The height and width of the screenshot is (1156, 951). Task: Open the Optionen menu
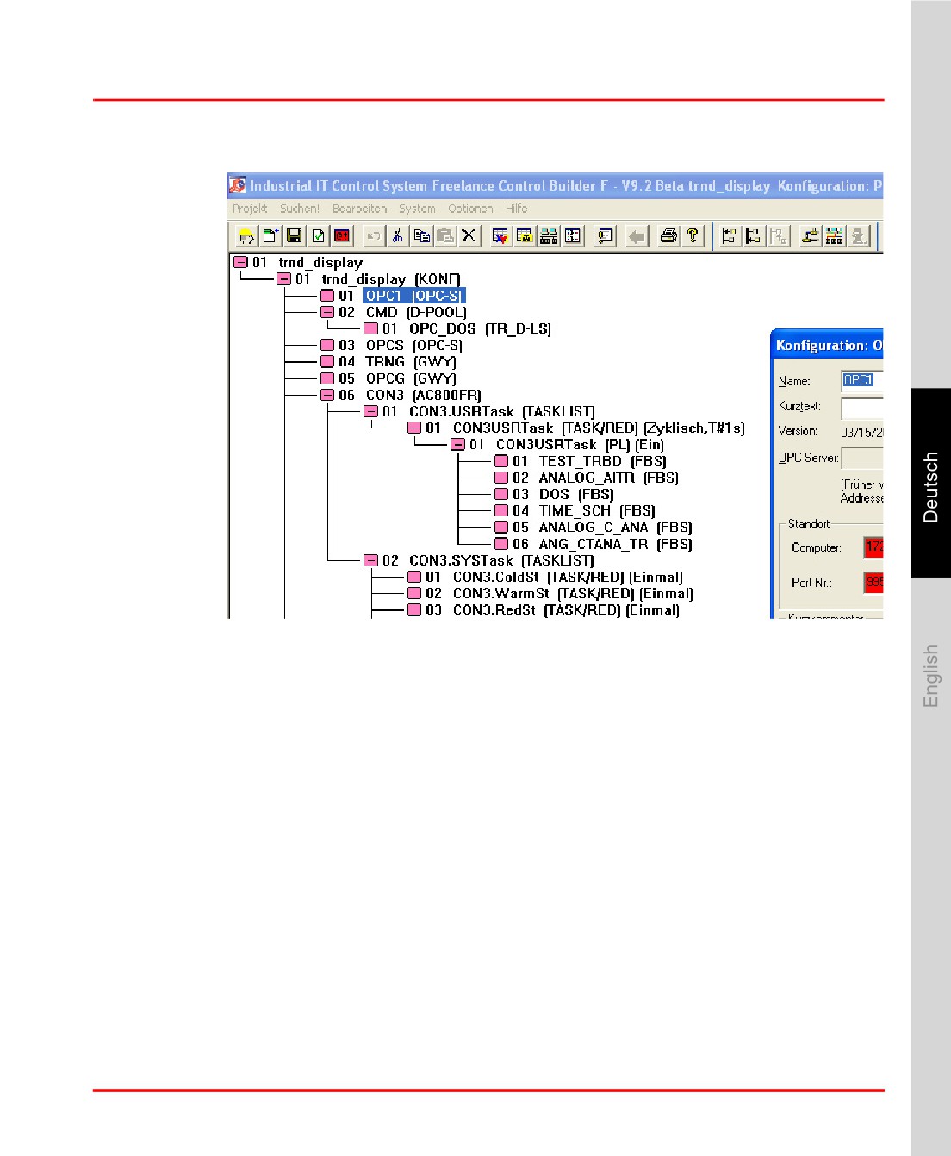click(x=470, y=209)
